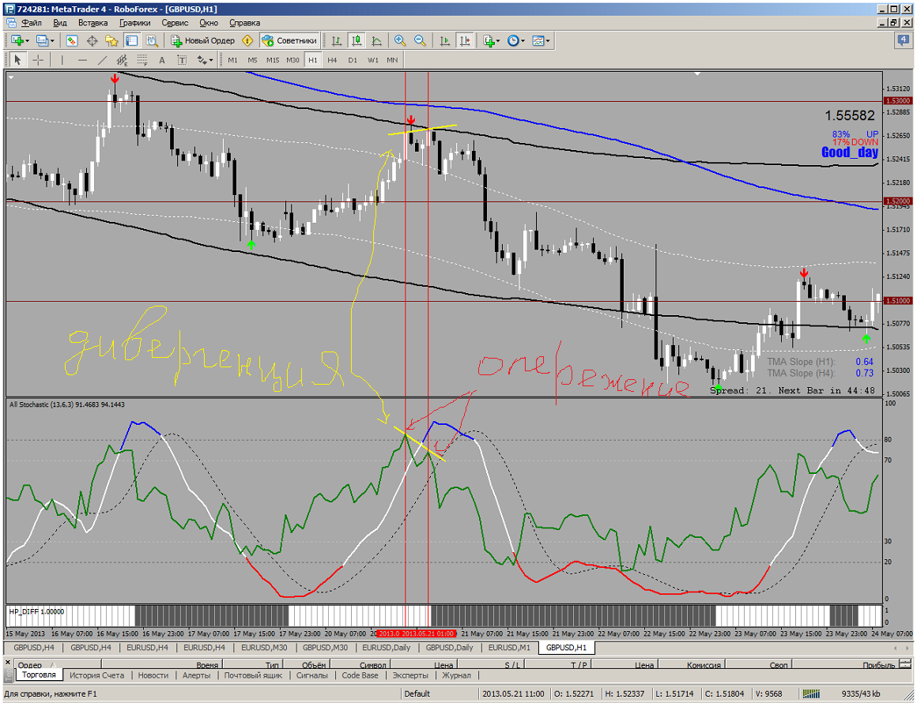The width and height of the screenshot is (917, 703).
Task: Open Почтовый ящик terminal tab
Action: click(x=253, y=675)
